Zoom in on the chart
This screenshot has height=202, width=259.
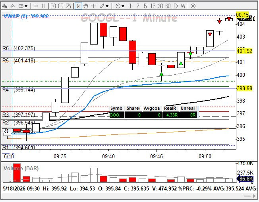click(53, 6)
